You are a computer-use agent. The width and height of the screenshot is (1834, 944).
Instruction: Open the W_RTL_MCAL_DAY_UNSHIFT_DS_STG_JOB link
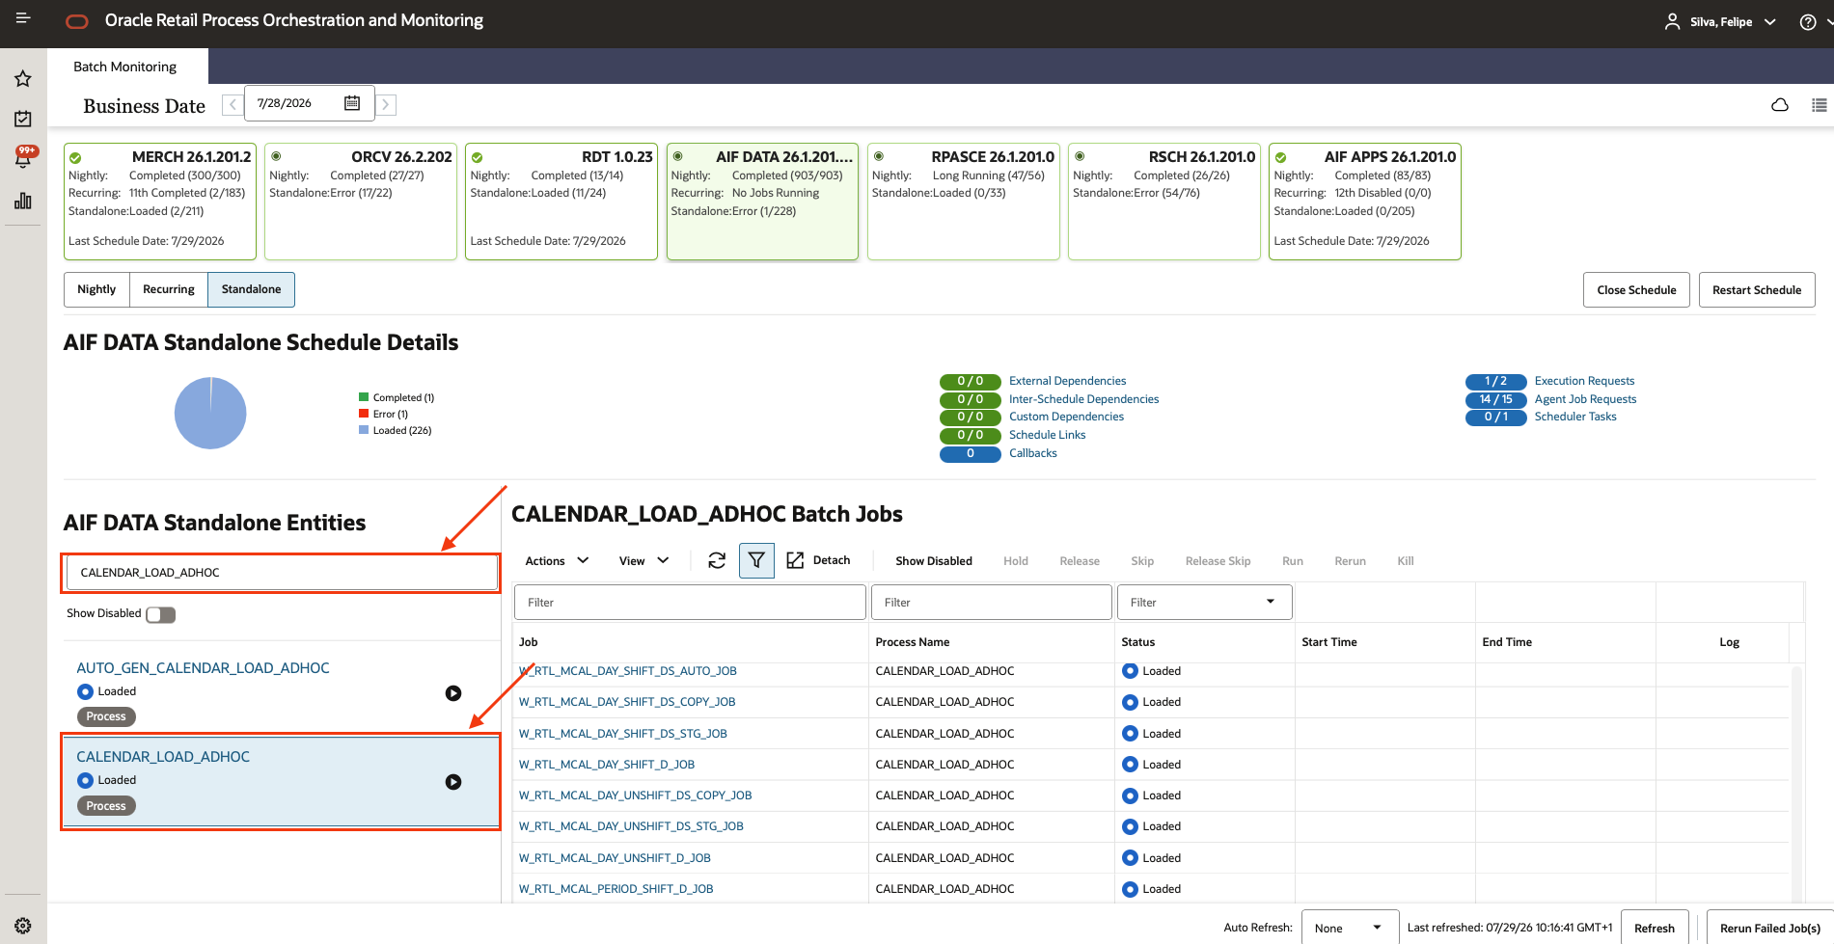click(631, 826)
